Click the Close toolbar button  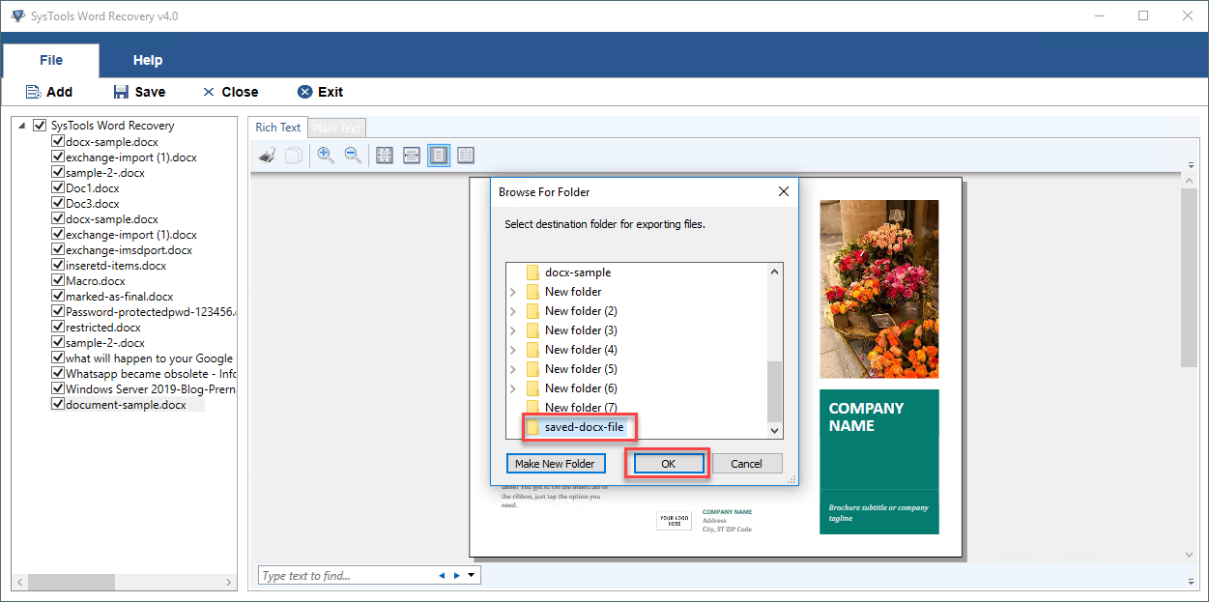tap(230, 92)
